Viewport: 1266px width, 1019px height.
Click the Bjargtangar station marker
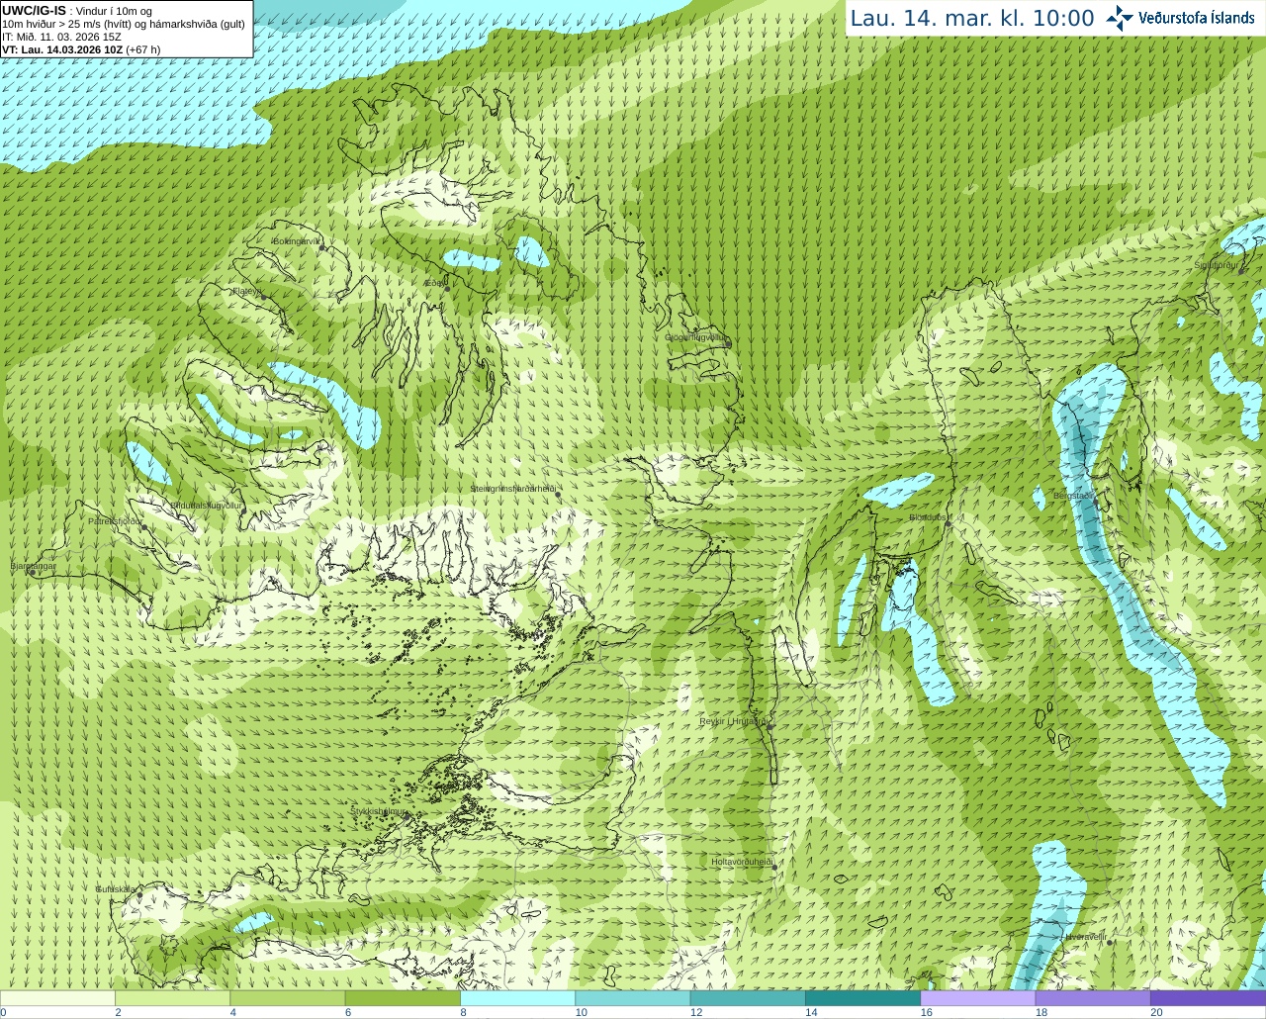[32, 572]
